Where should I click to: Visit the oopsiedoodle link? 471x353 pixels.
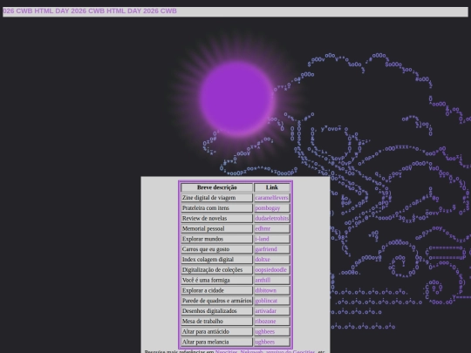tap(270, 270)
